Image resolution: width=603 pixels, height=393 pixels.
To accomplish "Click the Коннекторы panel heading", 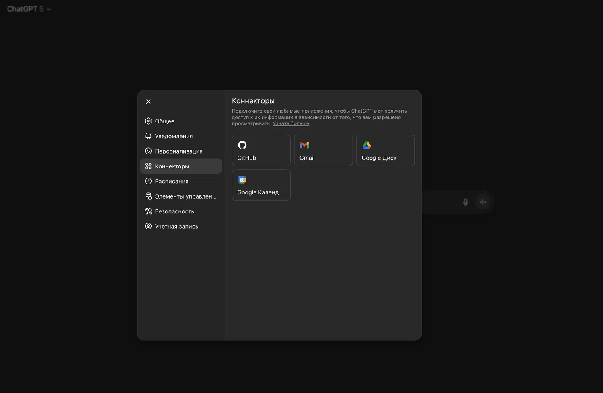I will tap(253, 101).
